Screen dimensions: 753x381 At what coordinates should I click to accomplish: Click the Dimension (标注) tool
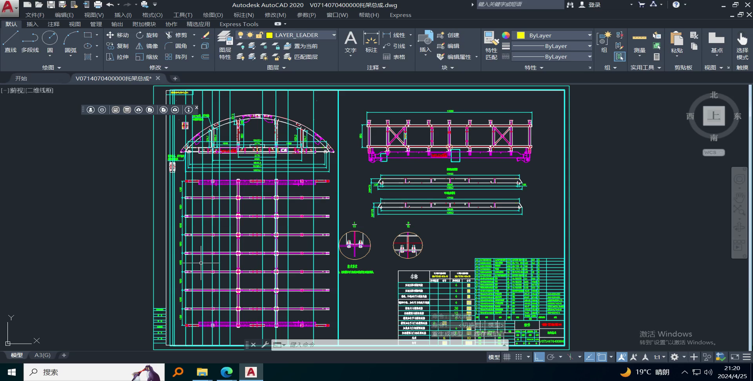(x=371, y=42)
